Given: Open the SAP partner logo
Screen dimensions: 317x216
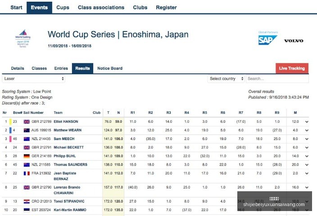Looking at the screenshot, I should (x=267, y=40).
